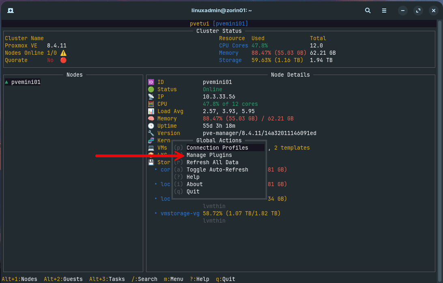
Task: Click the green Status dot for pvemini01
Action: pyautogui.click(x=151, y=89)
